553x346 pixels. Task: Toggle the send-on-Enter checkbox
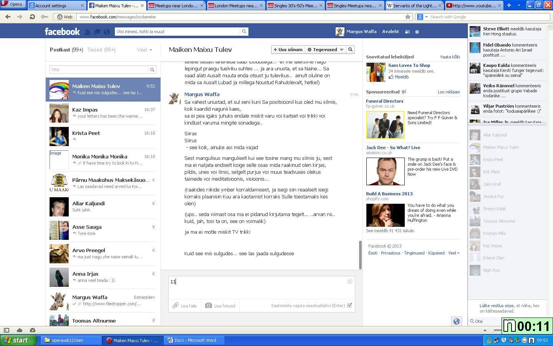(349, 305)
